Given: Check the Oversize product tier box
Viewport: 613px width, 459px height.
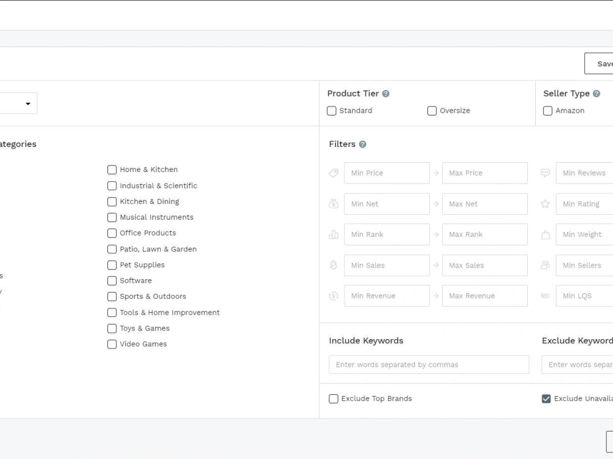Looking at the screenshot, I should (x=432, y=111).
